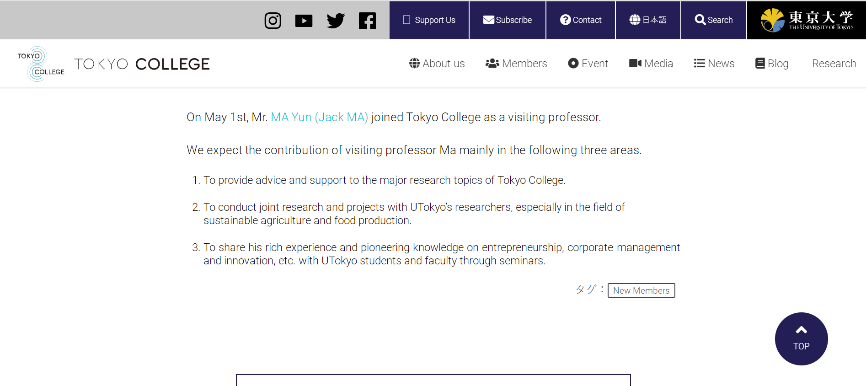Switch language to 日本語

pos(648,20)
